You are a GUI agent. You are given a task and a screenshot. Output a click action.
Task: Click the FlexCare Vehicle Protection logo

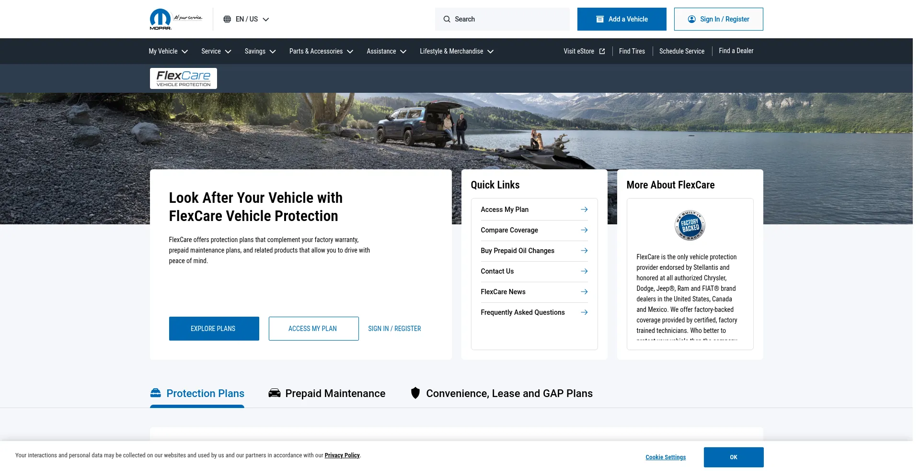pos(184,78)
